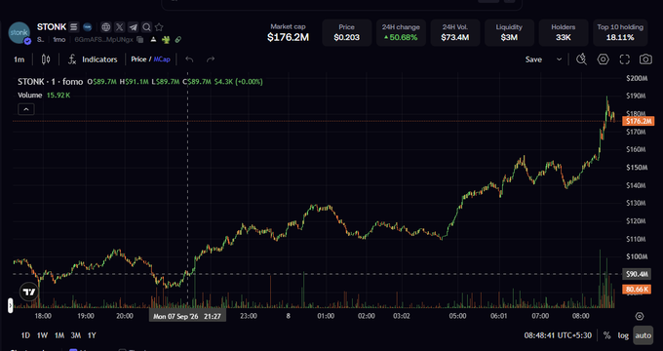The height and width of the screenshot is (351, 663).
Task: Take a chart snapshot with camera icon
Action: 645,59
